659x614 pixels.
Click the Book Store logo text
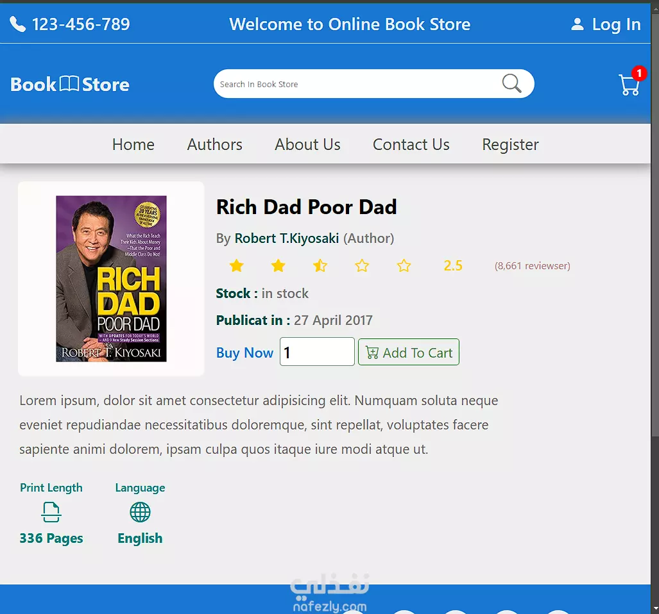click(70, 85)
